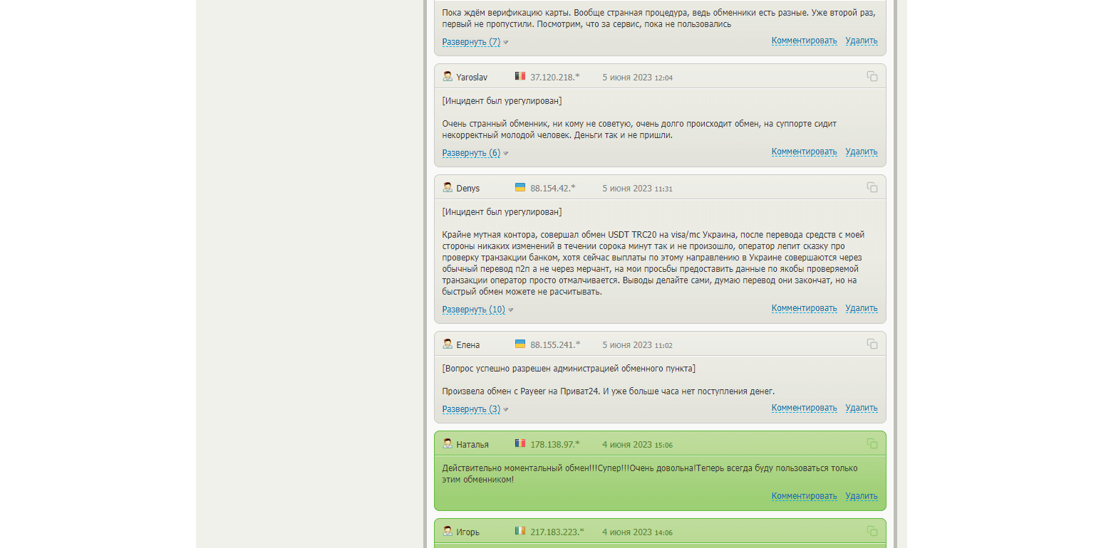Click copy icon on Denys's review
This screenshot has height=548, width=1101.
[x=872, y=187]
